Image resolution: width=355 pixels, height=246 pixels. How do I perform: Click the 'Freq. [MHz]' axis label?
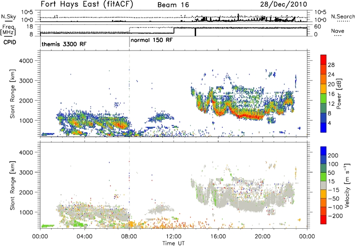(8, 30)
